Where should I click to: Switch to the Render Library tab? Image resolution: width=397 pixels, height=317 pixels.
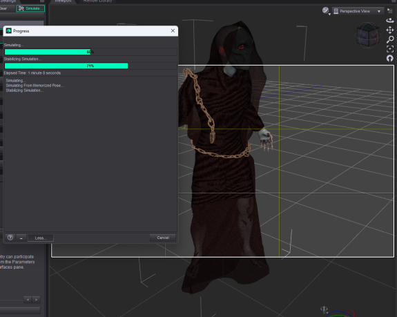click(98, 1)
